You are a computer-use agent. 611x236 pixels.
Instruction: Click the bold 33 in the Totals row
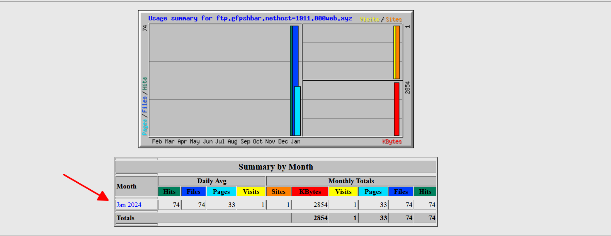click(x=383, y=218)
